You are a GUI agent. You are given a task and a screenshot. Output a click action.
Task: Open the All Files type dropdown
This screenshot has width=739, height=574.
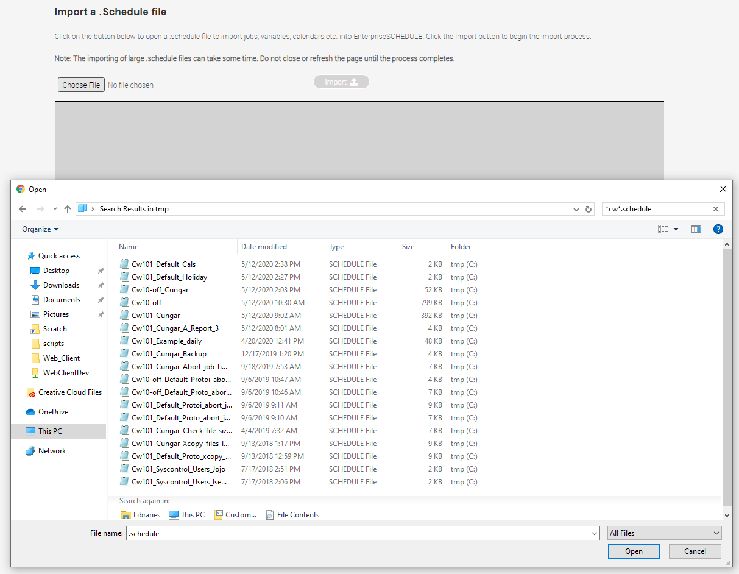[664, 533]
